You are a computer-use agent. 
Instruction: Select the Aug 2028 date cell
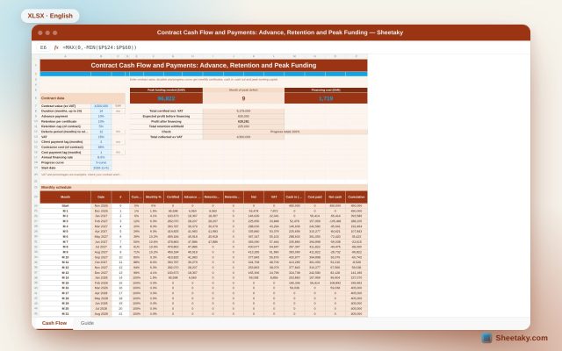coord(101,314)
